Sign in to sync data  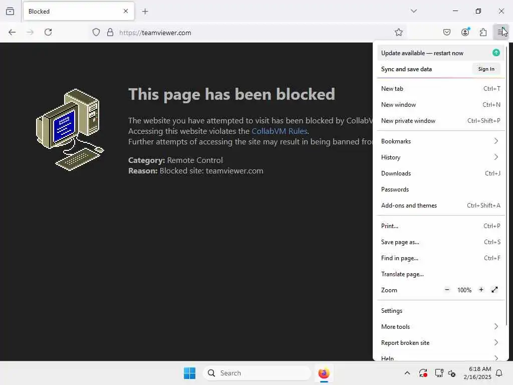[x=486, y=69]
